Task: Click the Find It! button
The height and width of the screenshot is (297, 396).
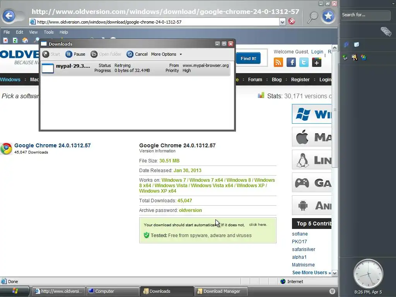Action: coord(248,58)
